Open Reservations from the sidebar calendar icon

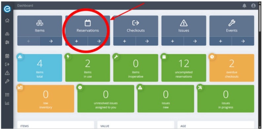(7, 56)
